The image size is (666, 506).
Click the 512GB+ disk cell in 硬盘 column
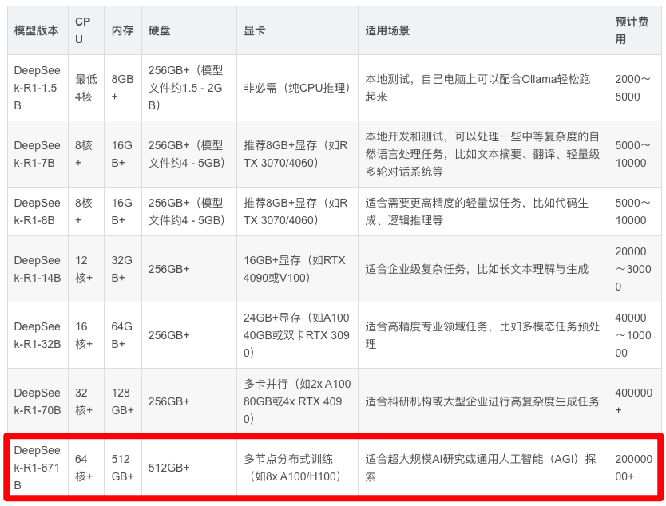189,468
